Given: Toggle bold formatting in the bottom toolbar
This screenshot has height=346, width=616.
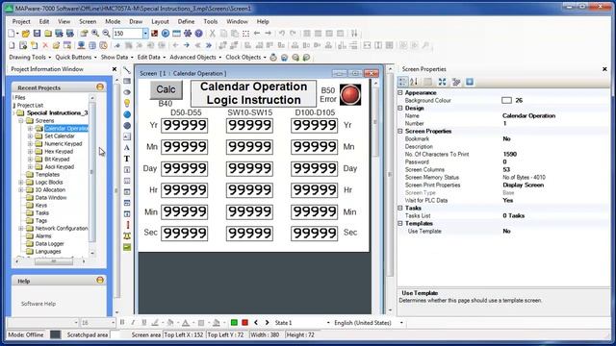Looking at the screenshot, I should [122, 323].
